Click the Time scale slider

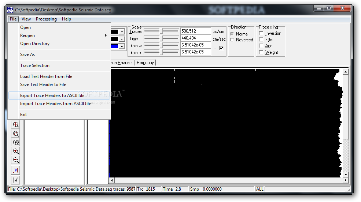[161, 38]
